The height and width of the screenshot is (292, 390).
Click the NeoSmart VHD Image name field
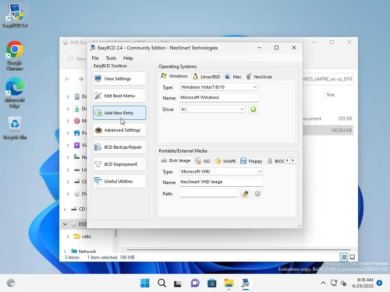pos(221,182)
